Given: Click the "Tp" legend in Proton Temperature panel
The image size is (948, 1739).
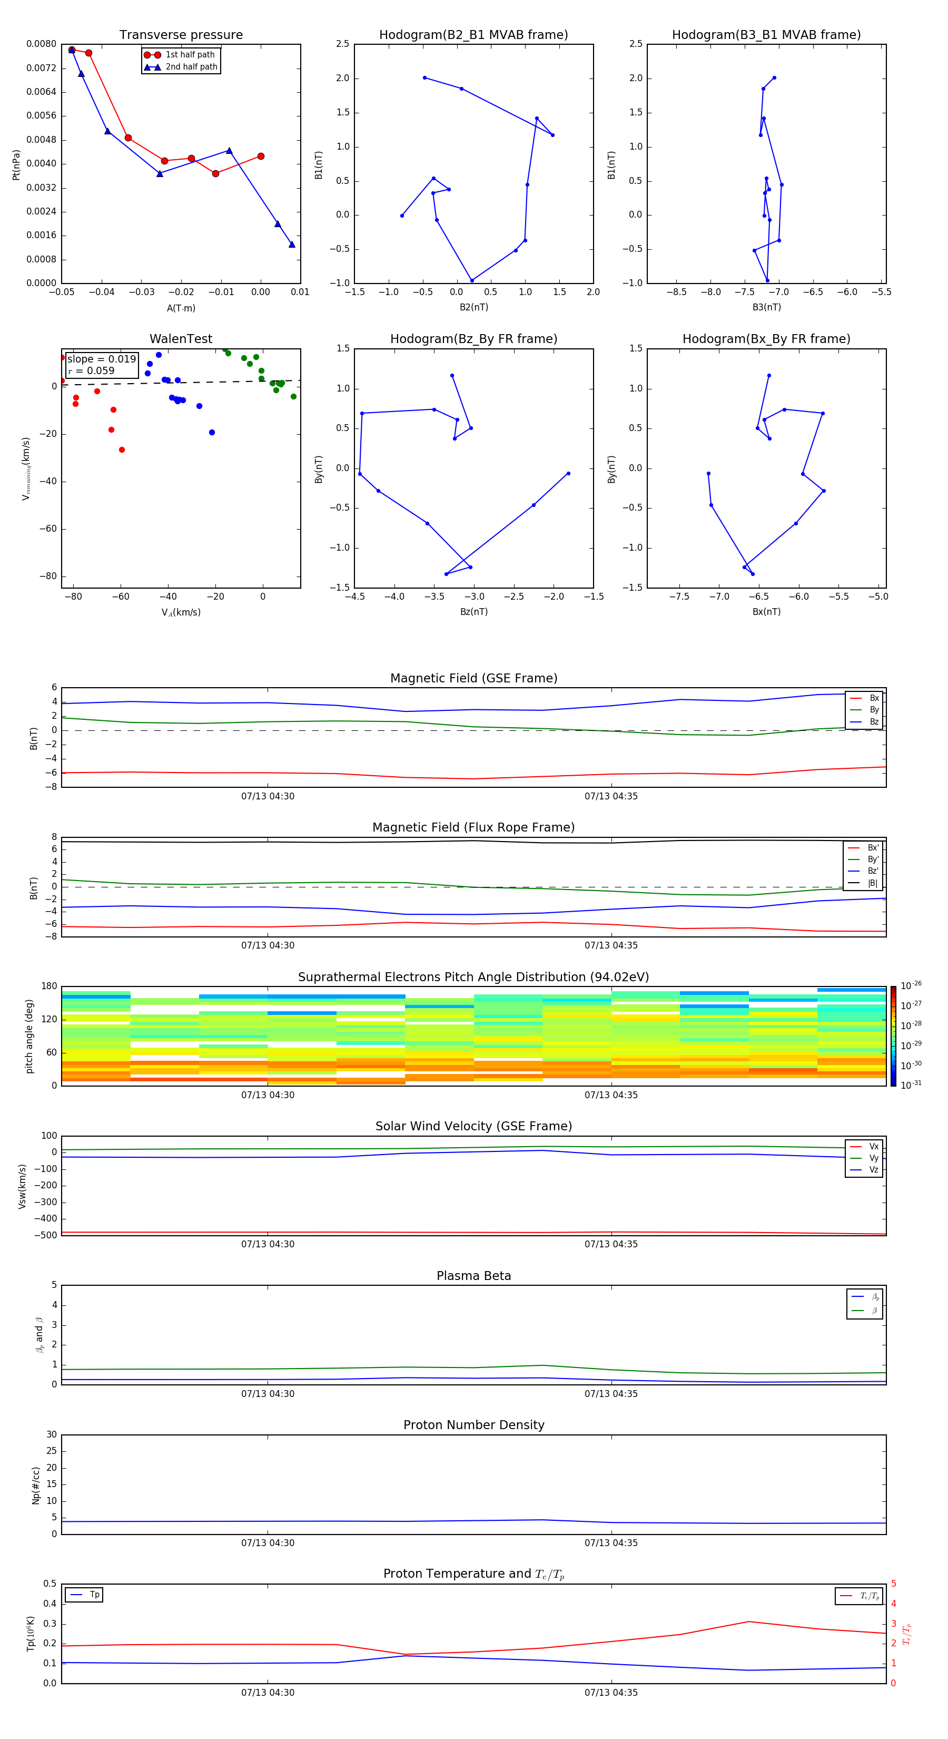Looking at the screenshot, I should pyautogui.click(x=84, y=1595).
